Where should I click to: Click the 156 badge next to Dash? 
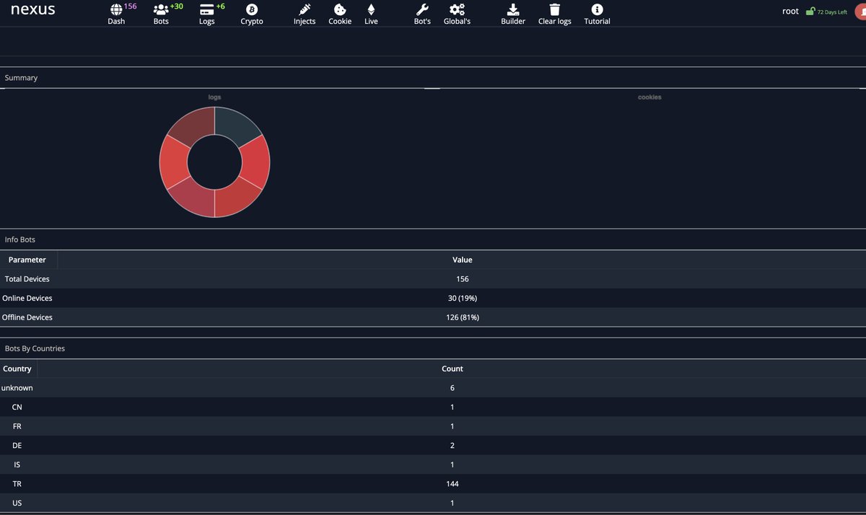130,6
